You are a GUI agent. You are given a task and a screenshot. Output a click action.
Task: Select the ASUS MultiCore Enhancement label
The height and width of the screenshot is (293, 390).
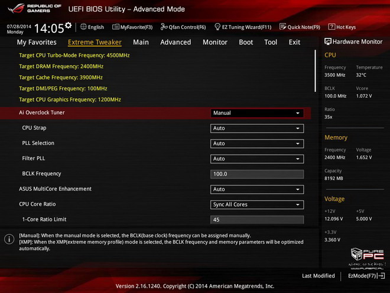click(55, 189)
